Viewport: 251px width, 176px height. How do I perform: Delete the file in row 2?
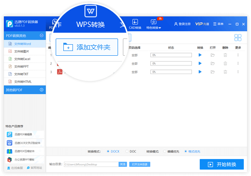click(x=225, y=63)
